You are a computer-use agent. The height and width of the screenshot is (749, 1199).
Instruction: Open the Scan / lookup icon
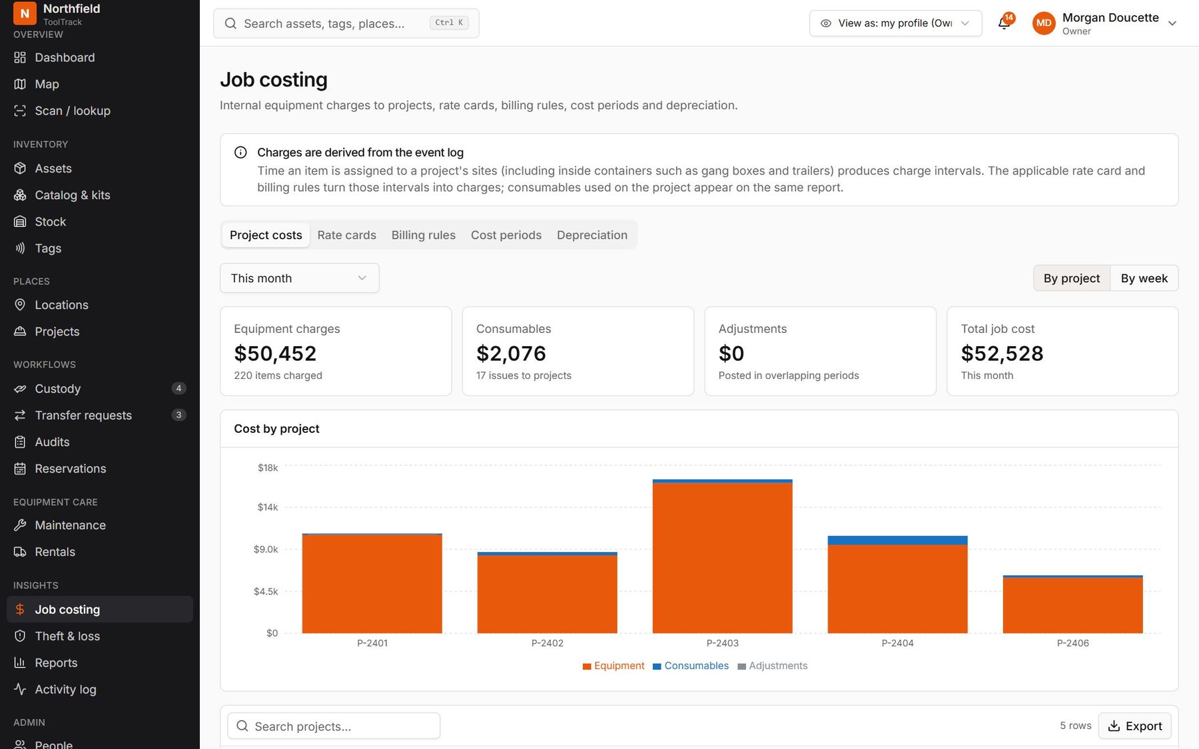pos(20,111)
